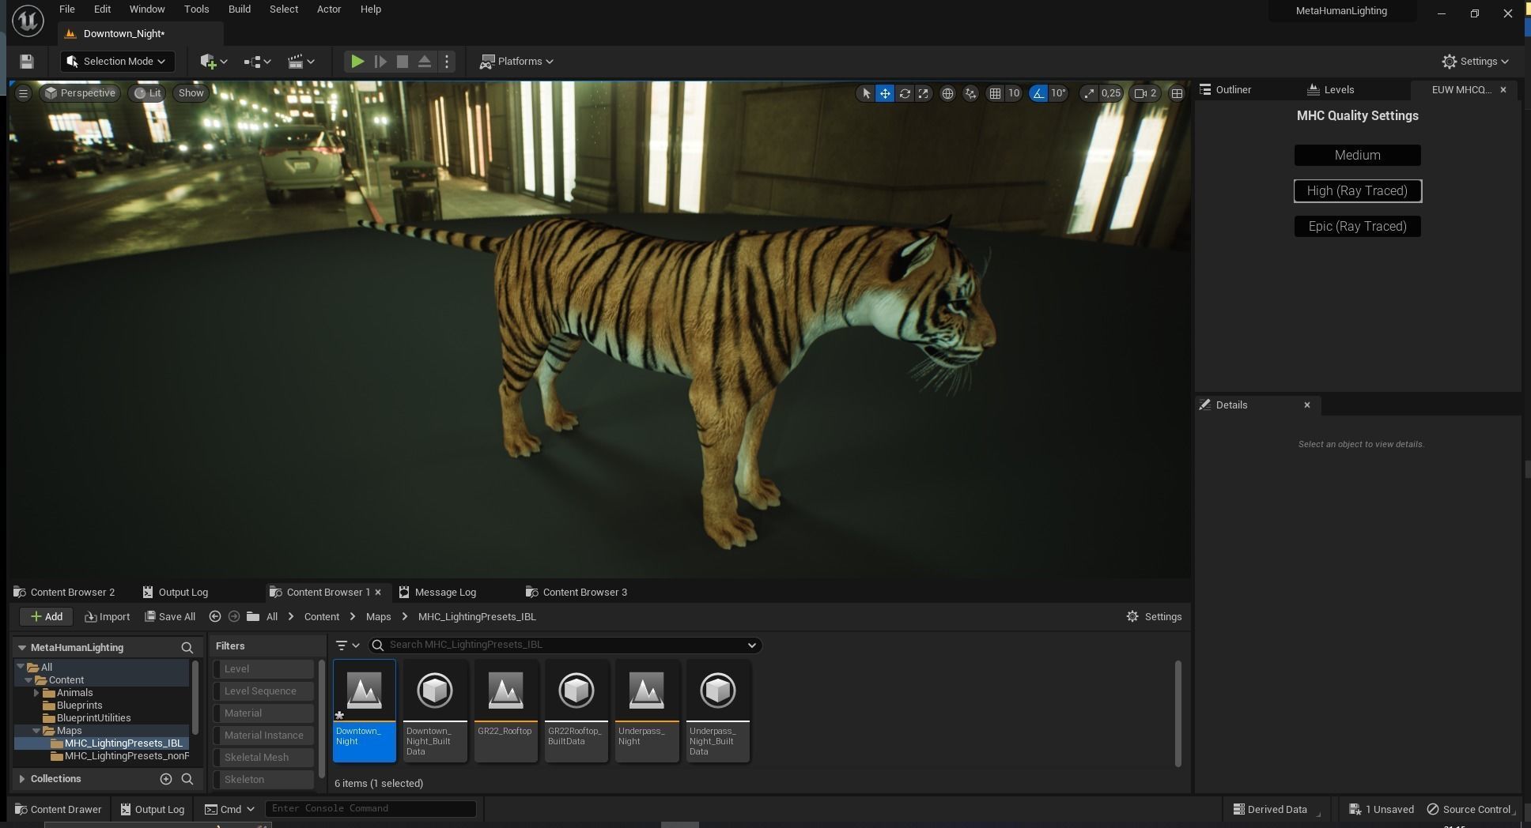Add a new collection

tap(166, 779)
